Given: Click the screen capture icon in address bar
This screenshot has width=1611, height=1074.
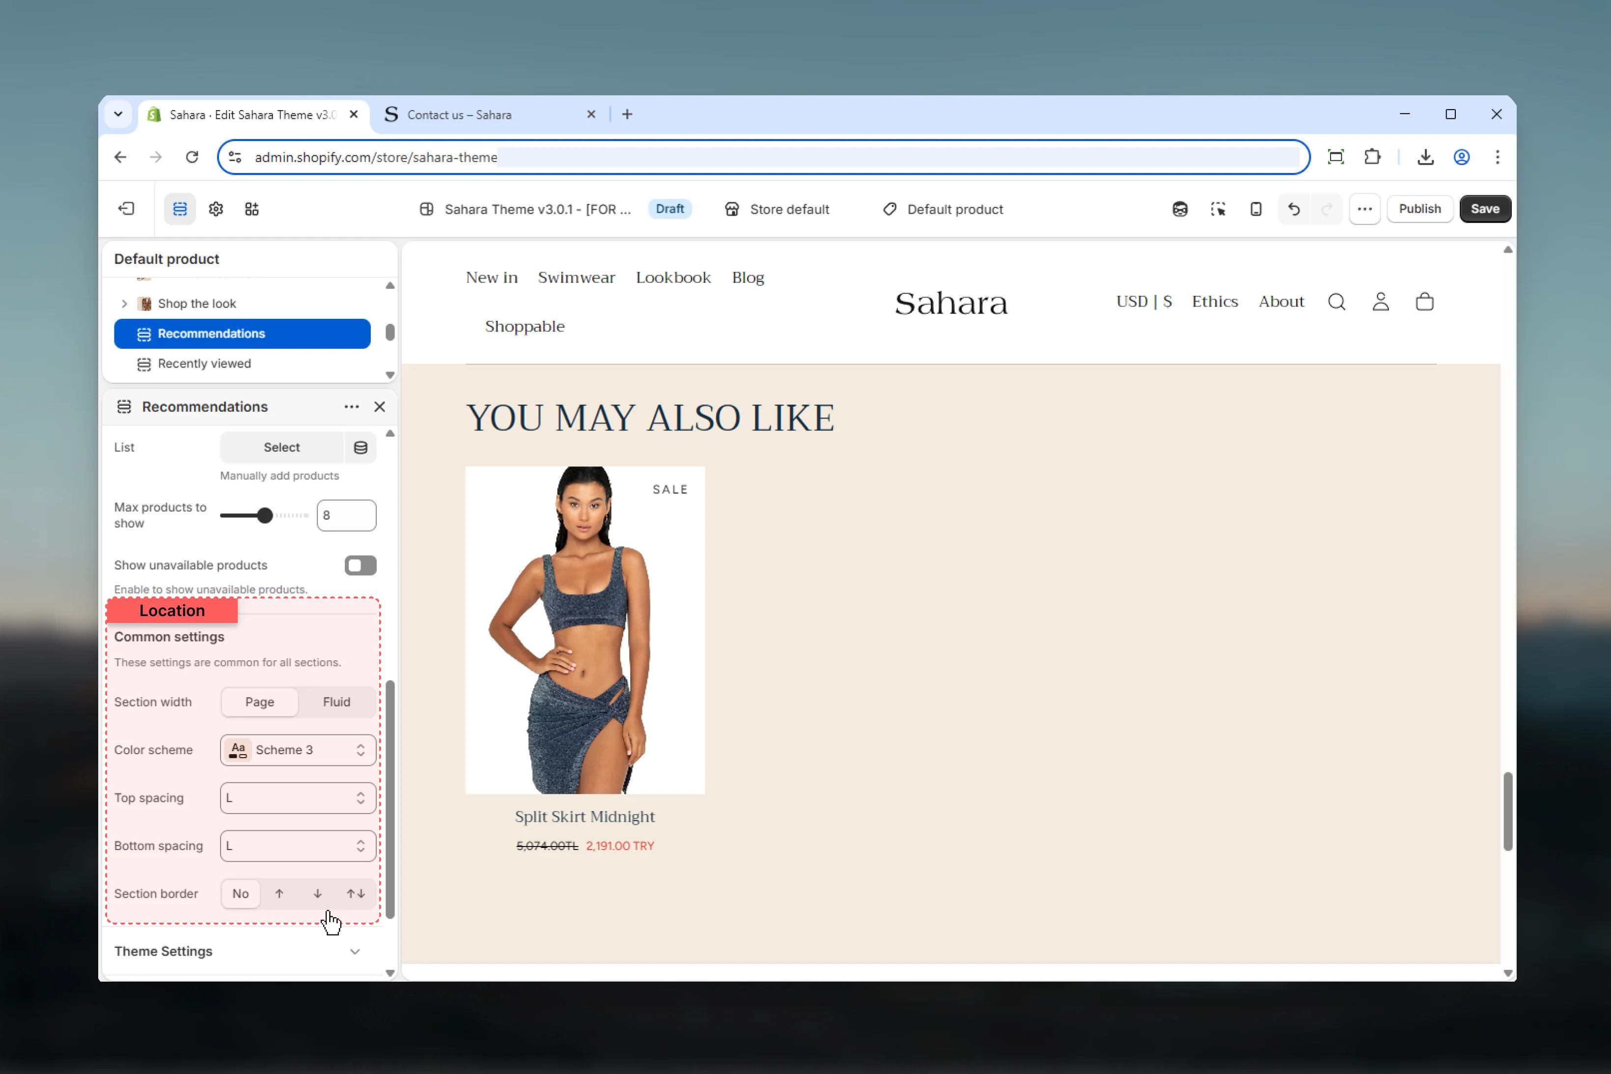Looking at the screenshot, I should coord(1335,157).
